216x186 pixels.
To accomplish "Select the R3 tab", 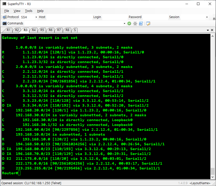I will (25, 30).
